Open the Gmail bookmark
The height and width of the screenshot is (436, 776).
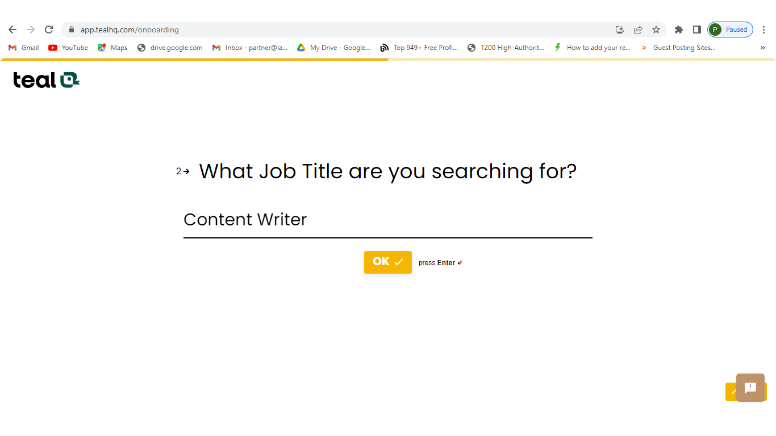click(24, 48)
